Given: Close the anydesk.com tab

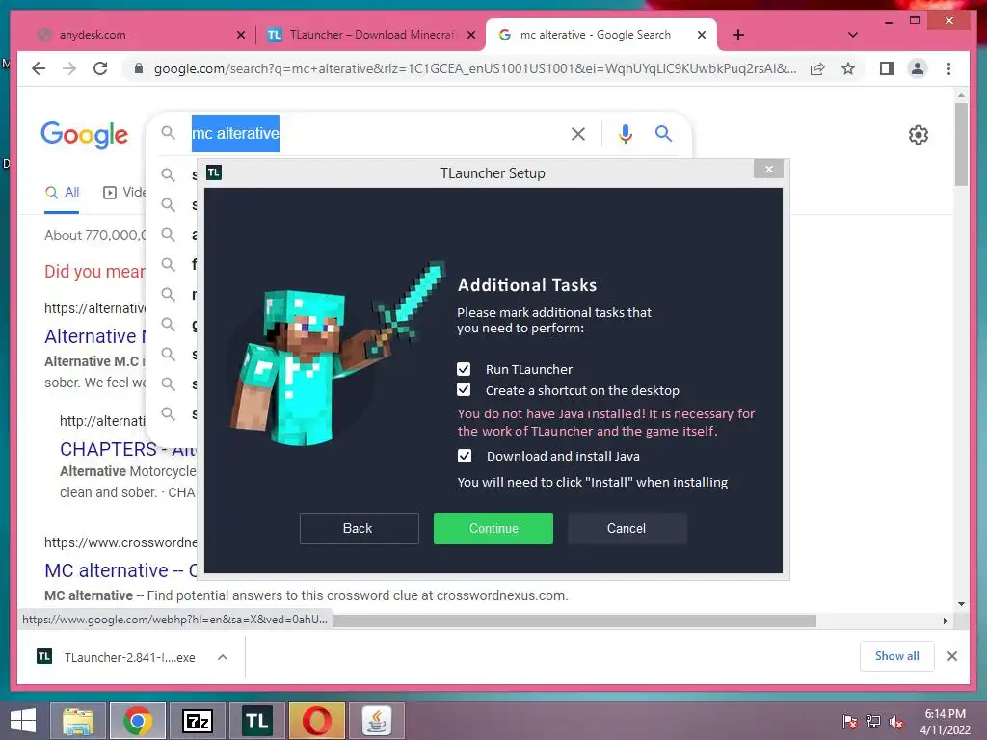Looking at the screenshot, I should tap(240, 36).
